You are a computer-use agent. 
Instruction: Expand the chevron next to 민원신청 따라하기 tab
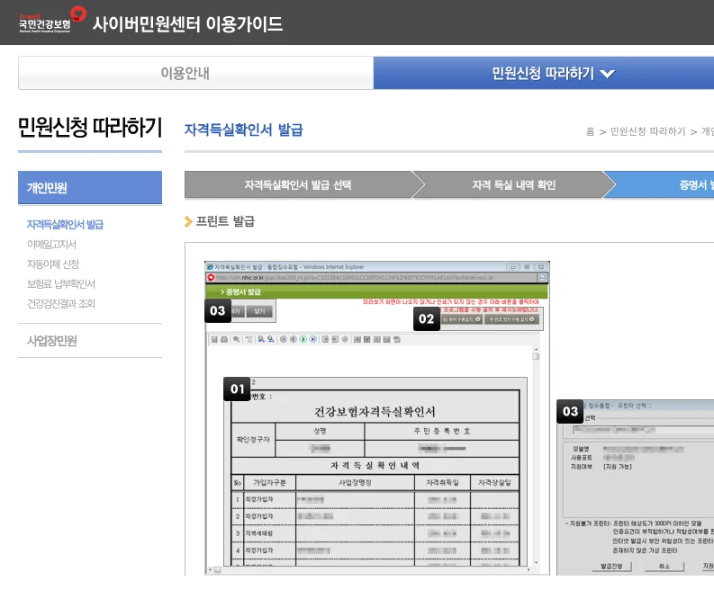608,74
